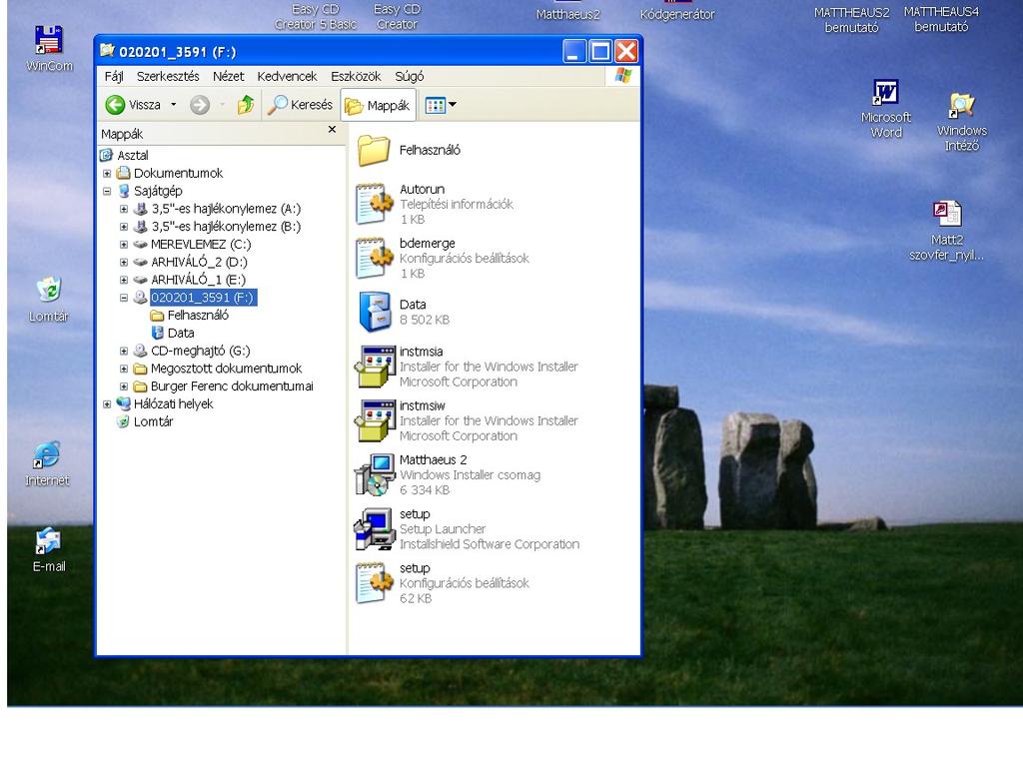Viewport: 1023px width, 767px height.
Task: Select Data item in the folder tree
Action: tap(181, 333)
